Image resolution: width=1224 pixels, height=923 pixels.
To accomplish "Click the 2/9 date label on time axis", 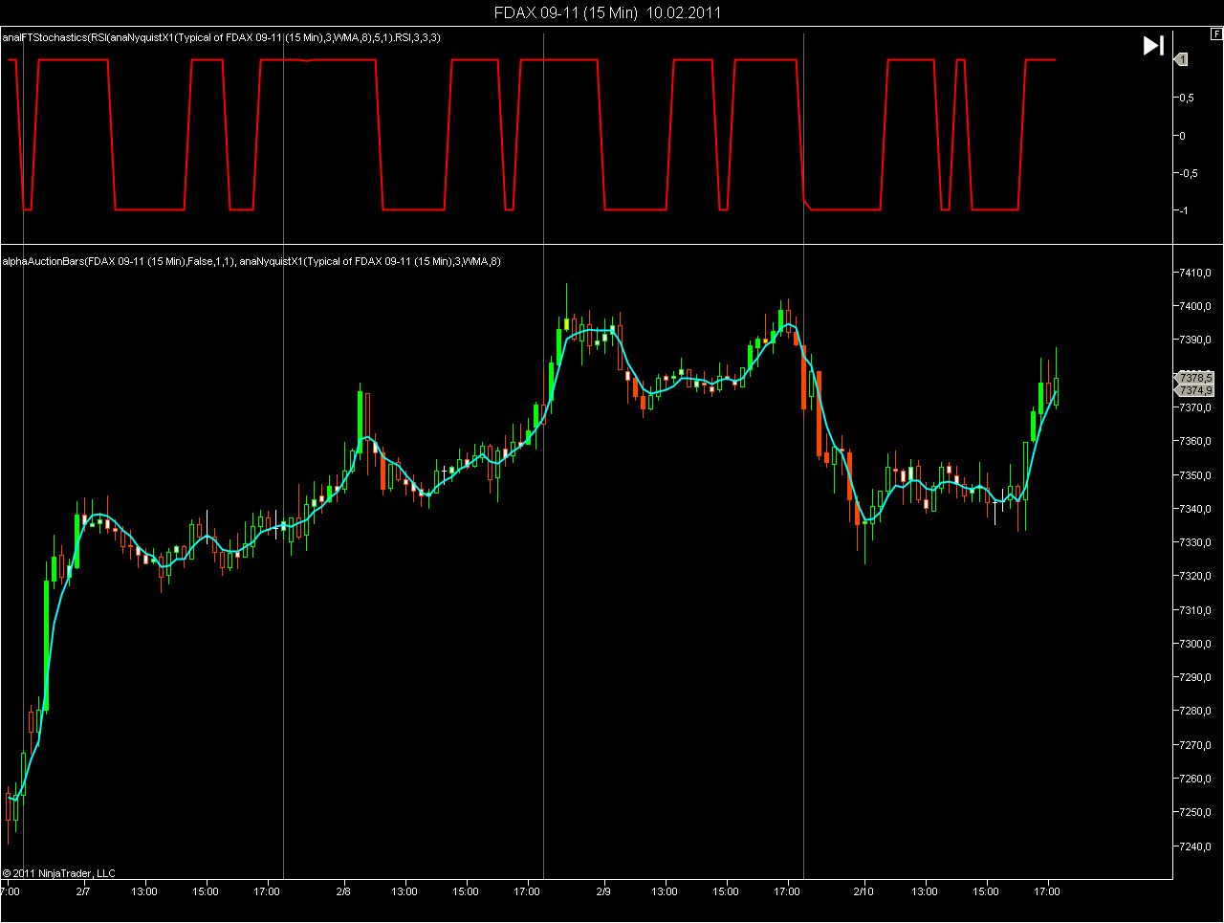I will pyautogui.click(x=603, y=891).
